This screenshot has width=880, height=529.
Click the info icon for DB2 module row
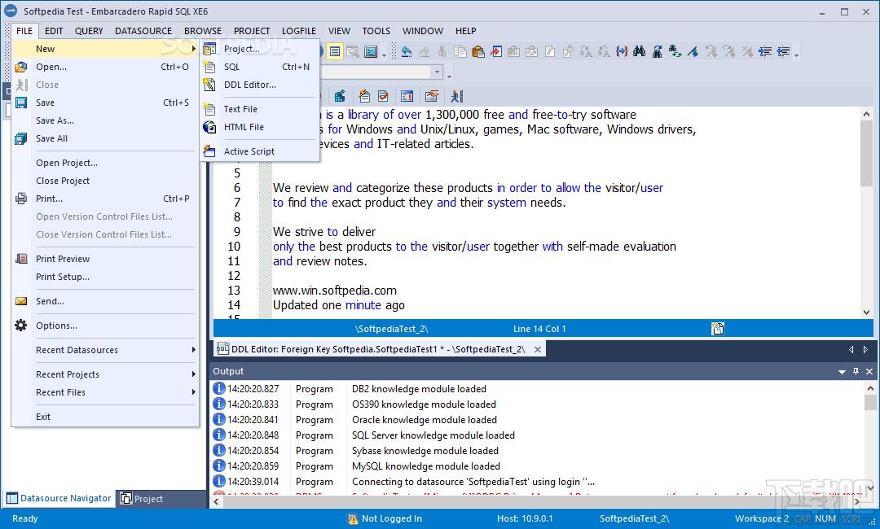pos(219,388)
